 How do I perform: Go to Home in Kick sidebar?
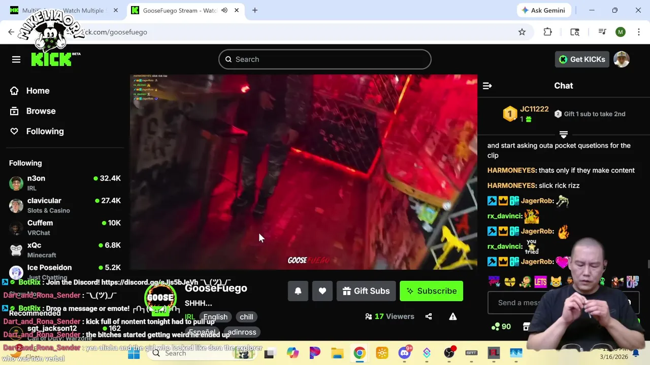pyautogui.click(x=38, y=91)
